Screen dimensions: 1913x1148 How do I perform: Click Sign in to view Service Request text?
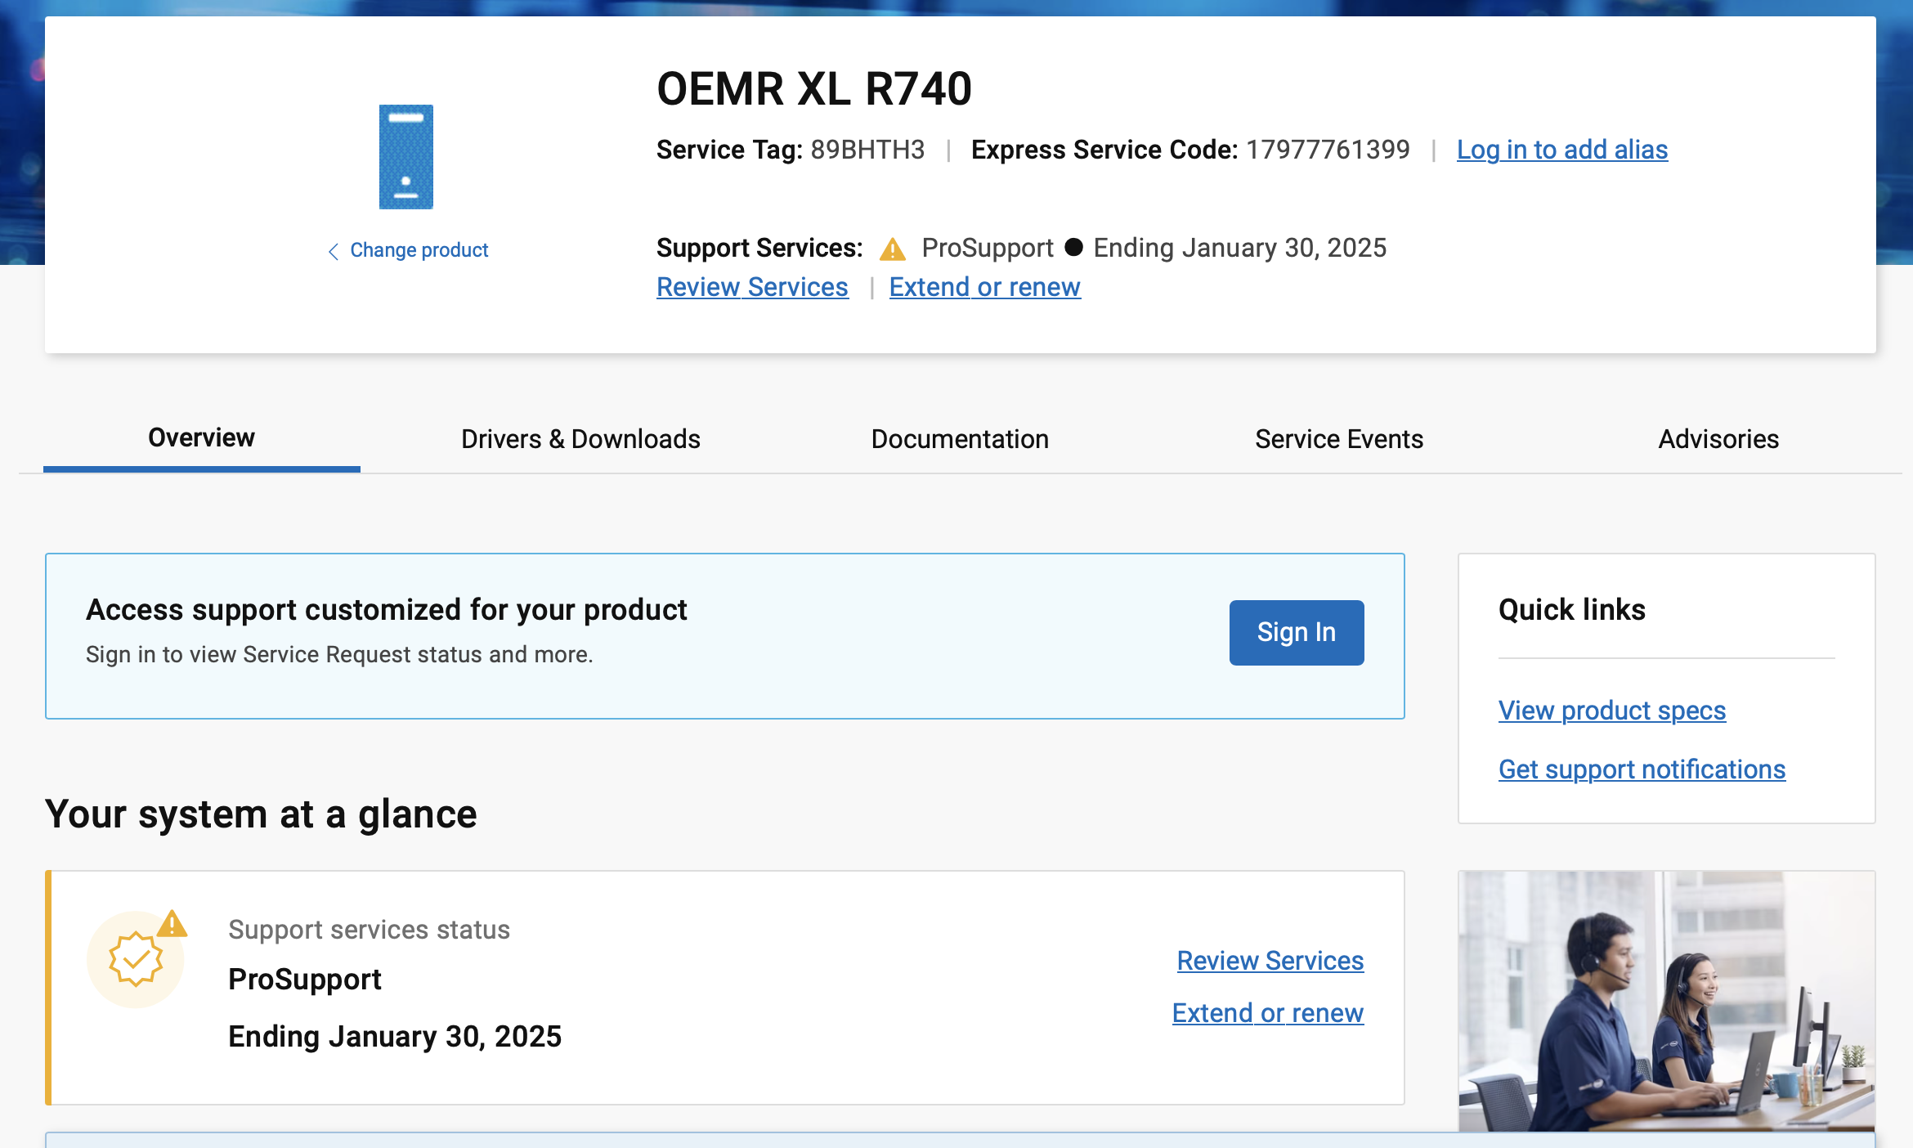click(x=339, y=655)
